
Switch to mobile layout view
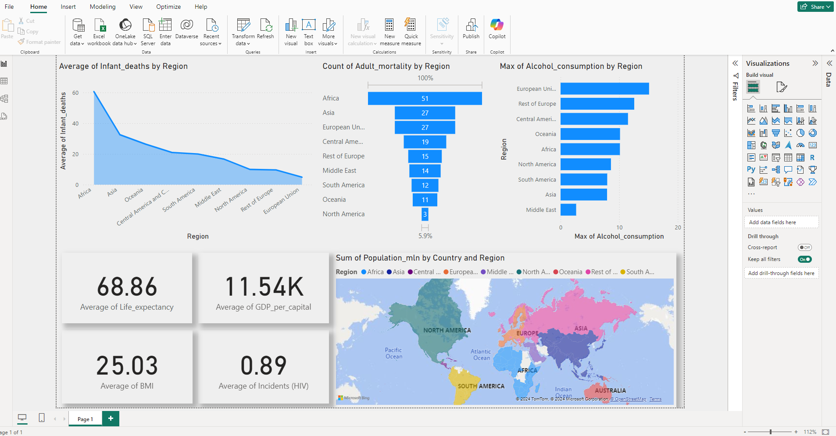[42, 418]
